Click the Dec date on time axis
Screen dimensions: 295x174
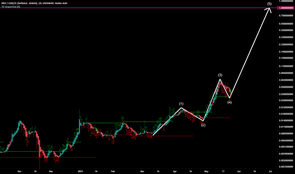click(51, 171)
